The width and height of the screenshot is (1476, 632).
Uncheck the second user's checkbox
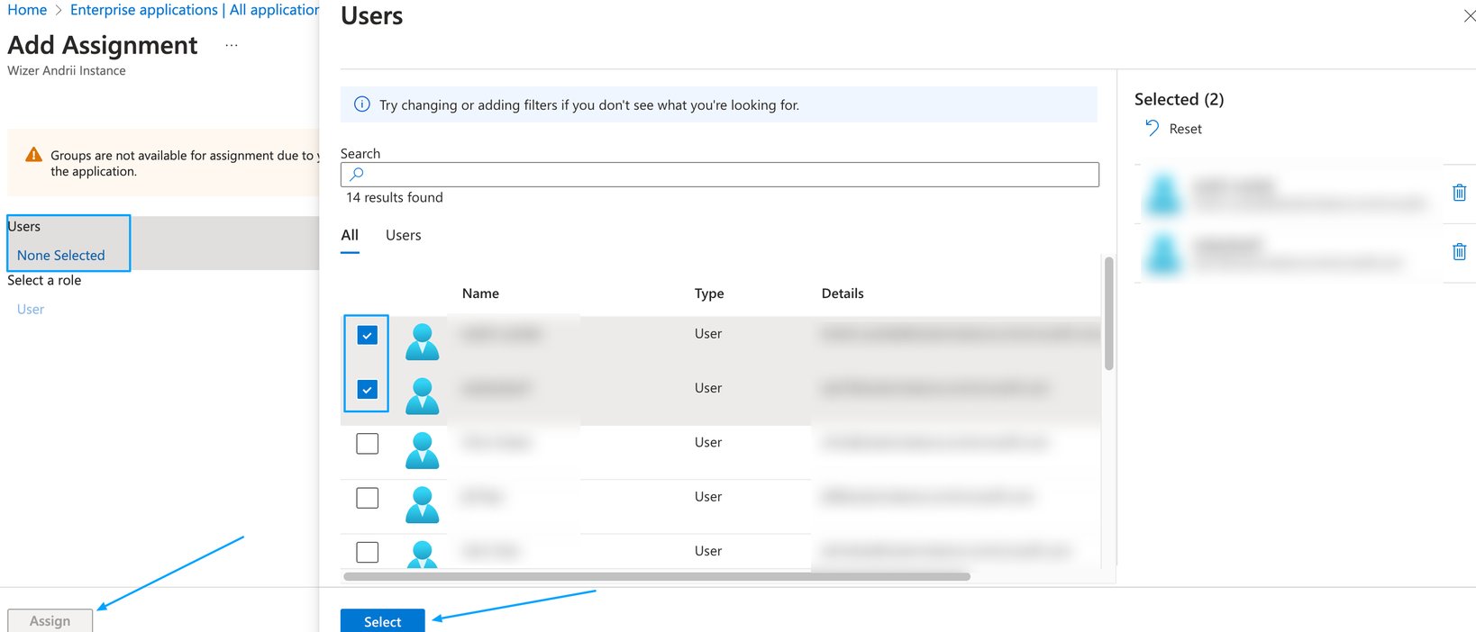point(367,390)
